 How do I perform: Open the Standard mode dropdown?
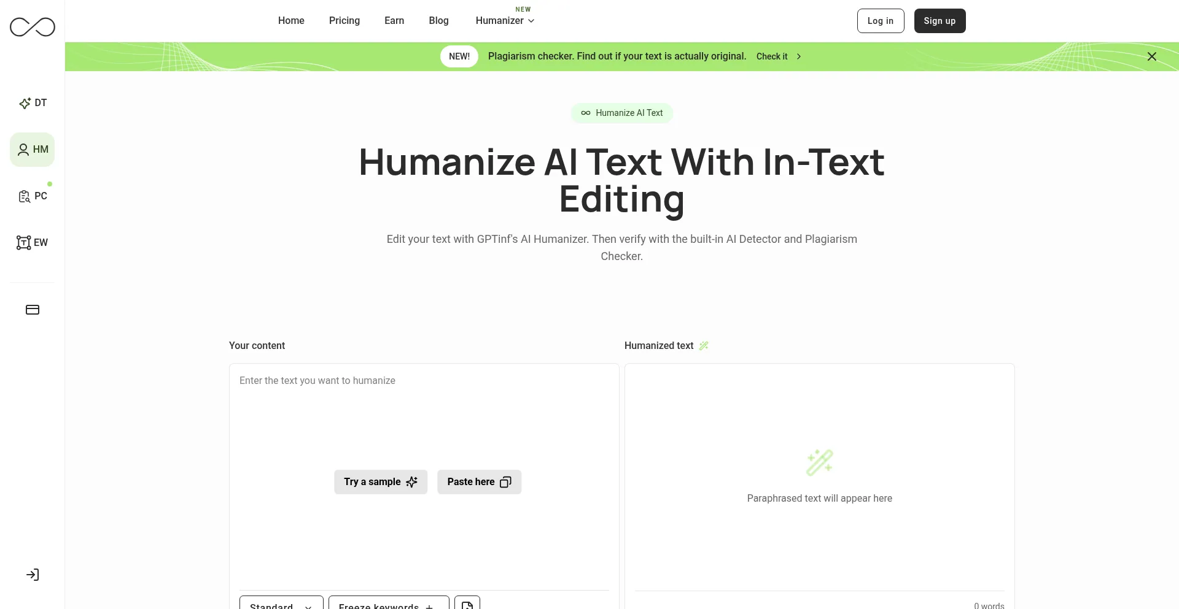pyautogui.click(x=281, y=605)
